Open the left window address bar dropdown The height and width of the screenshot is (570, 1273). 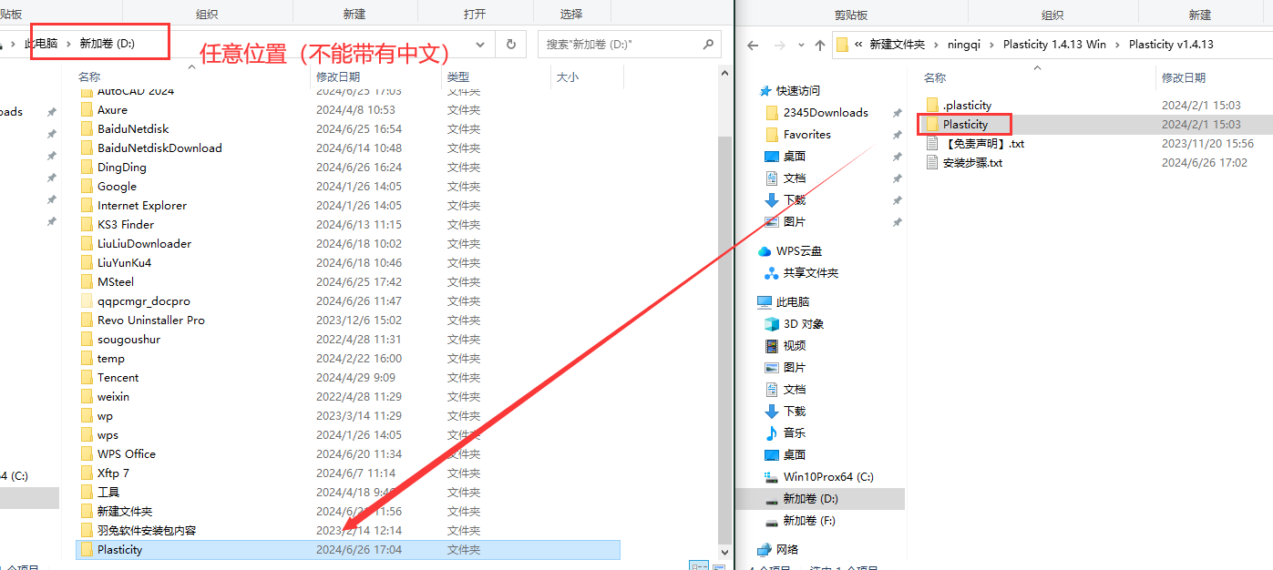(x=481, y=45)
